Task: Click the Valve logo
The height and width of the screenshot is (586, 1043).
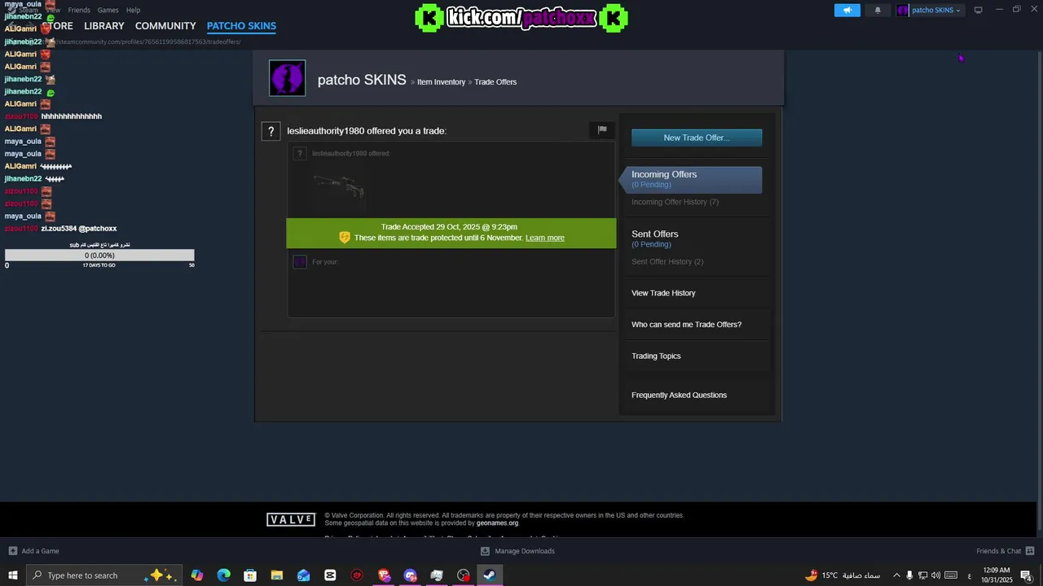Action: [291, 519]
